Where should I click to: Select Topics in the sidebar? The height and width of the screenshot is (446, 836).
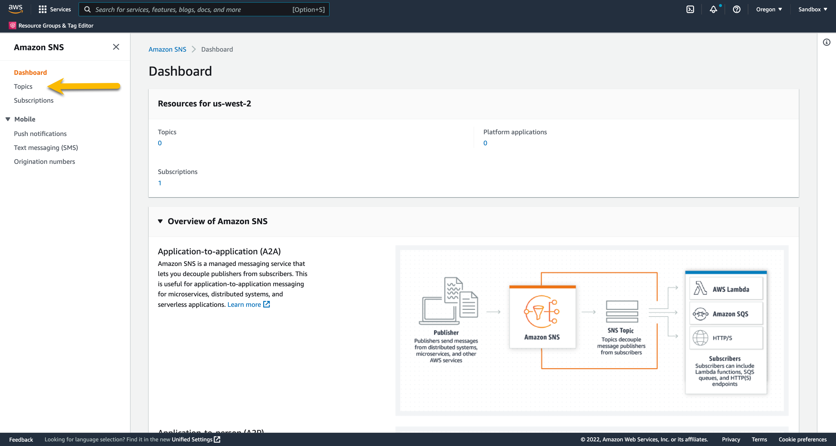pos(23,86)
